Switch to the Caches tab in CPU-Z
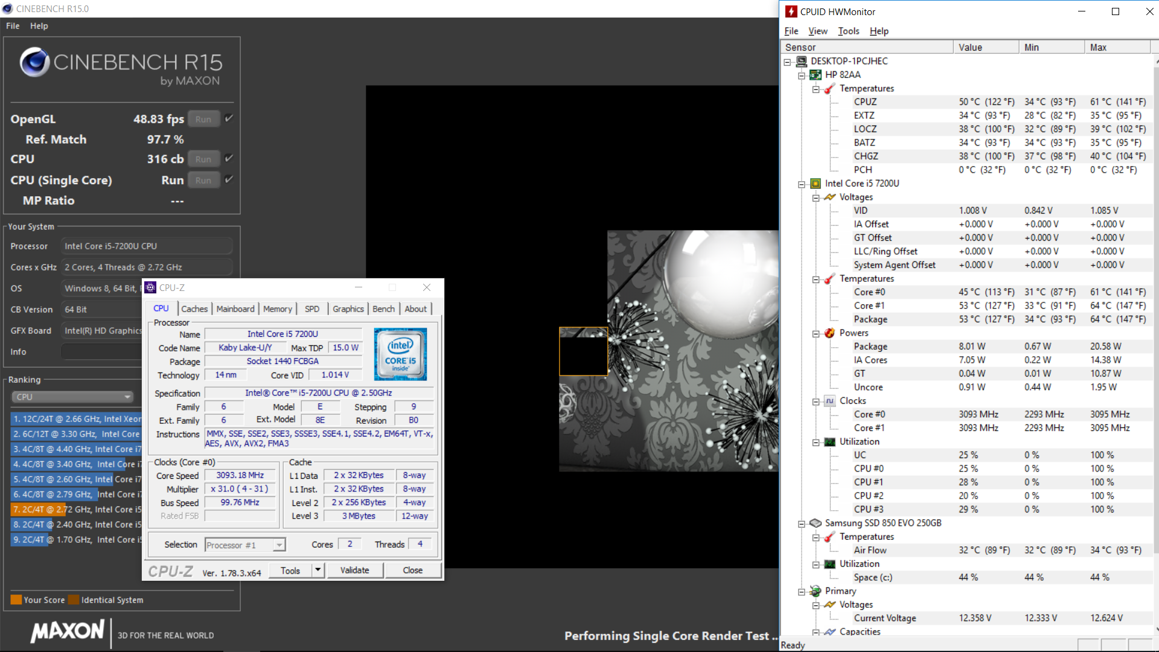Screen dimensions: 1159x652 (x=194, y=308)
